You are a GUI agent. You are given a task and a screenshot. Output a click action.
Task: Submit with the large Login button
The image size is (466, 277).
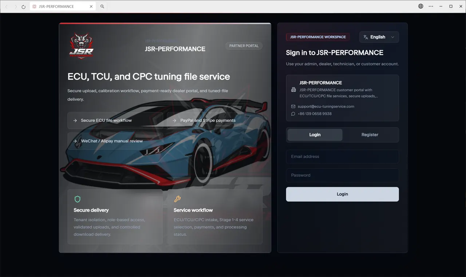(343, 194)
